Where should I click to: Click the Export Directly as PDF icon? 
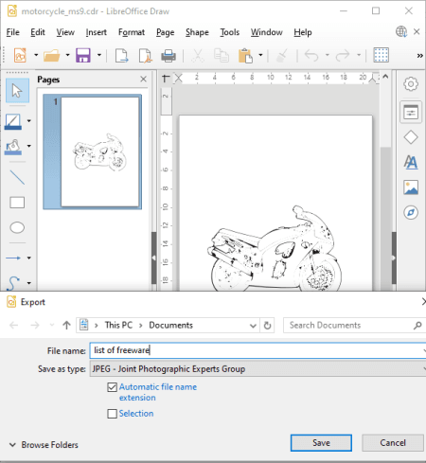point(146,56)
